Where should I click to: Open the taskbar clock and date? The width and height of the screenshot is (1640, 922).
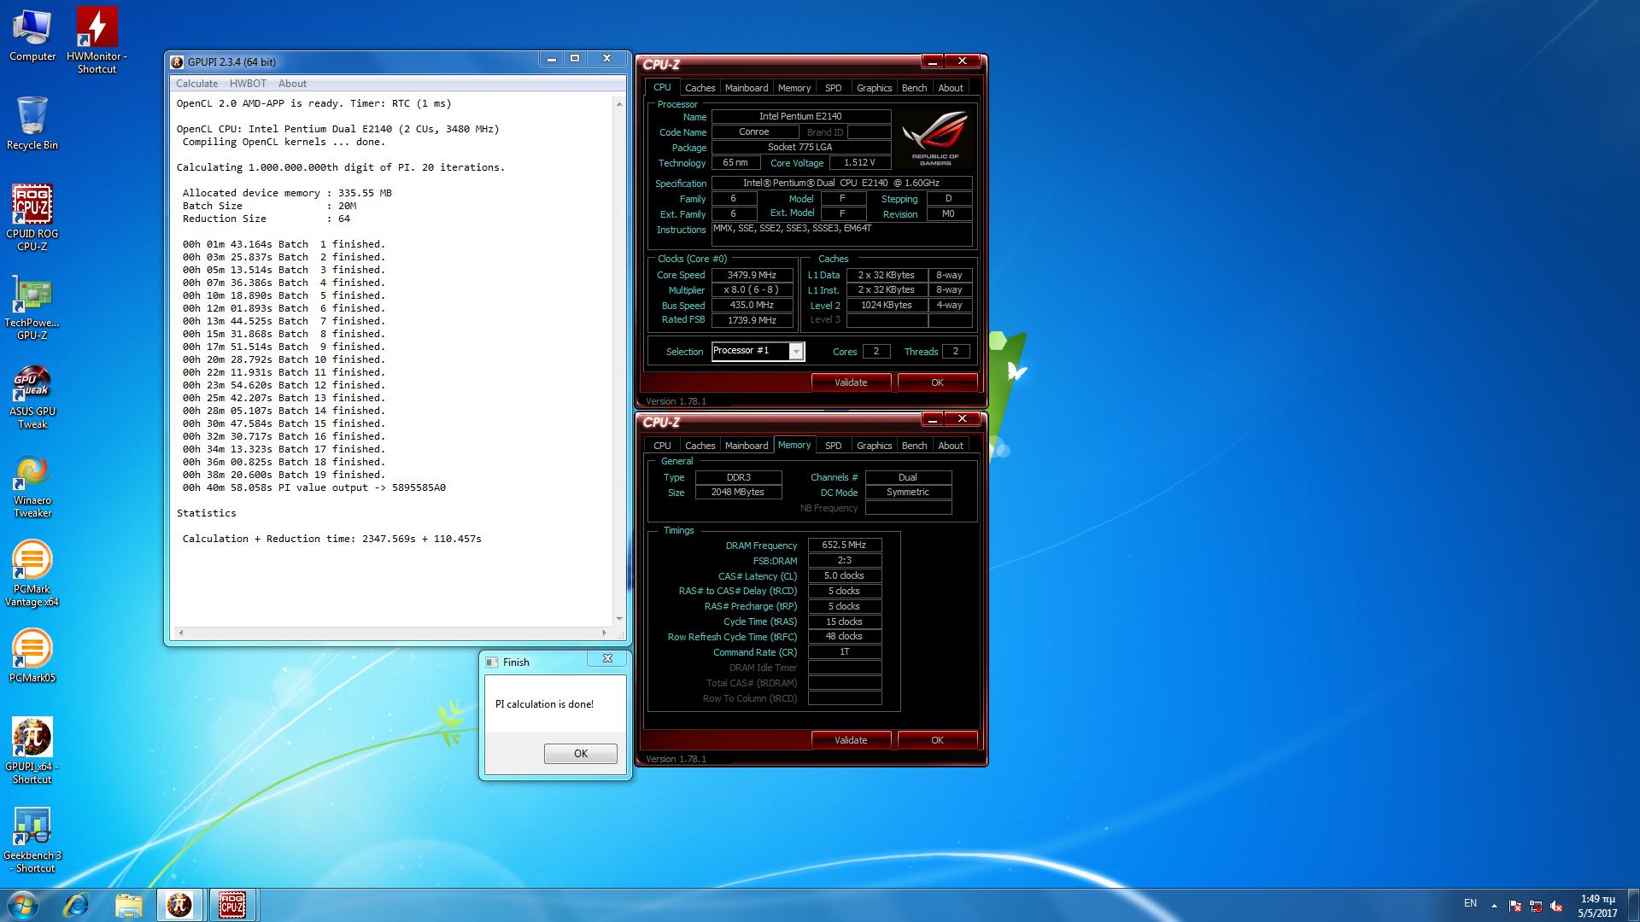[1597, 906]
